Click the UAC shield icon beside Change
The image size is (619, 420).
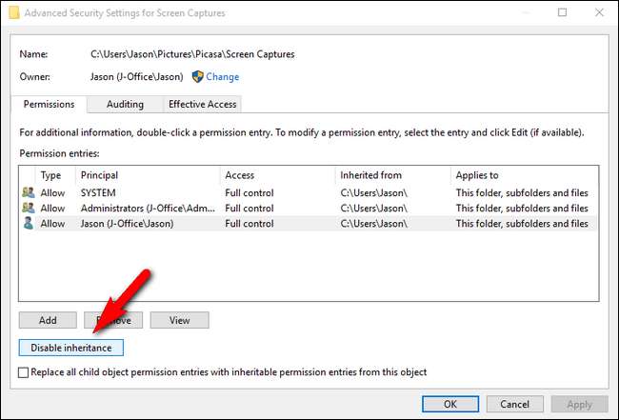click(198, 77)
